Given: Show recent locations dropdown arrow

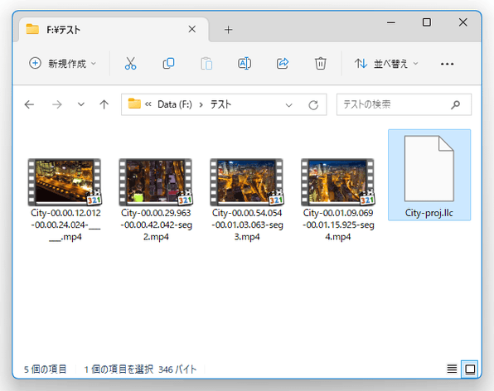Looking at the screenshot, I should tap(81, 104).
